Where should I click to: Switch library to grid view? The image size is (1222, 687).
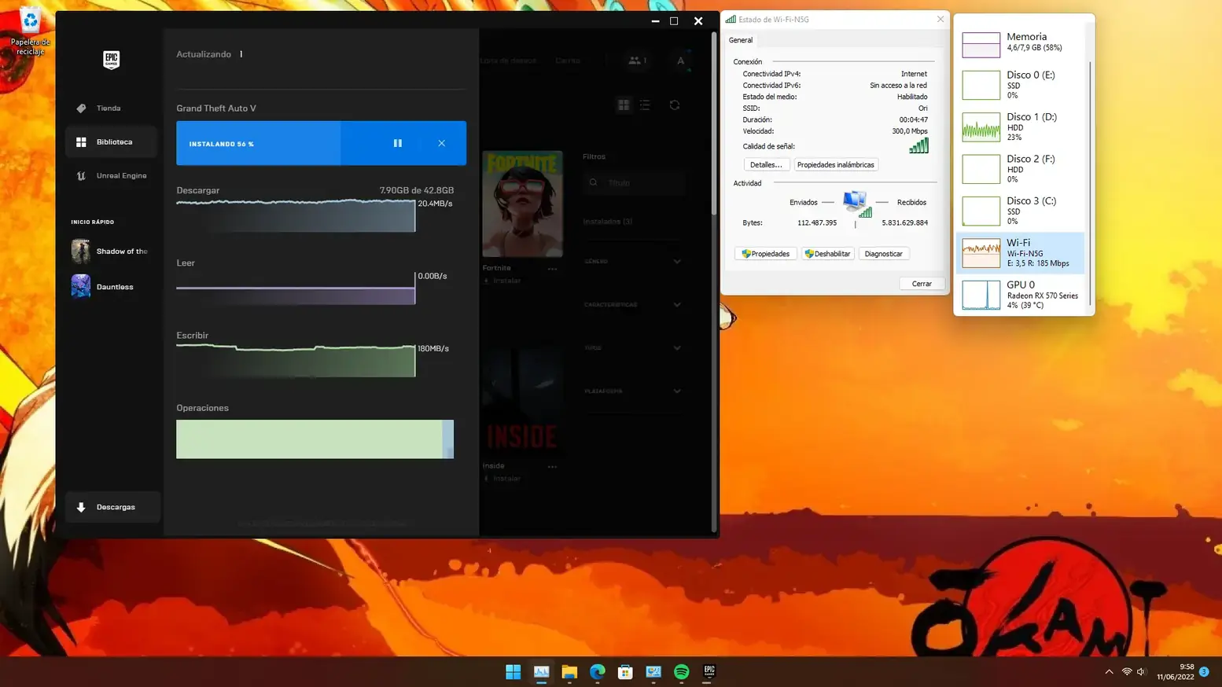point(624,105)
